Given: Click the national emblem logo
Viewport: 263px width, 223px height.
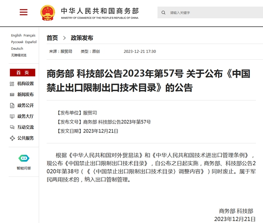Looking at the screenshot, I should pyautogui.click(x=48, y=13).
